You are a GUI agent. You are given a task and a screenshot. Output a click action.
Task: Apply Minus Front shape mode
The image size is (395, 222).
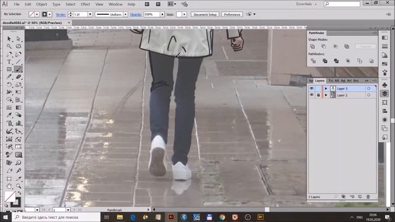tap(323, 47)
